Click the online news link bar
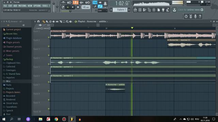The image size is (218, 122). (x=191, y=10)
